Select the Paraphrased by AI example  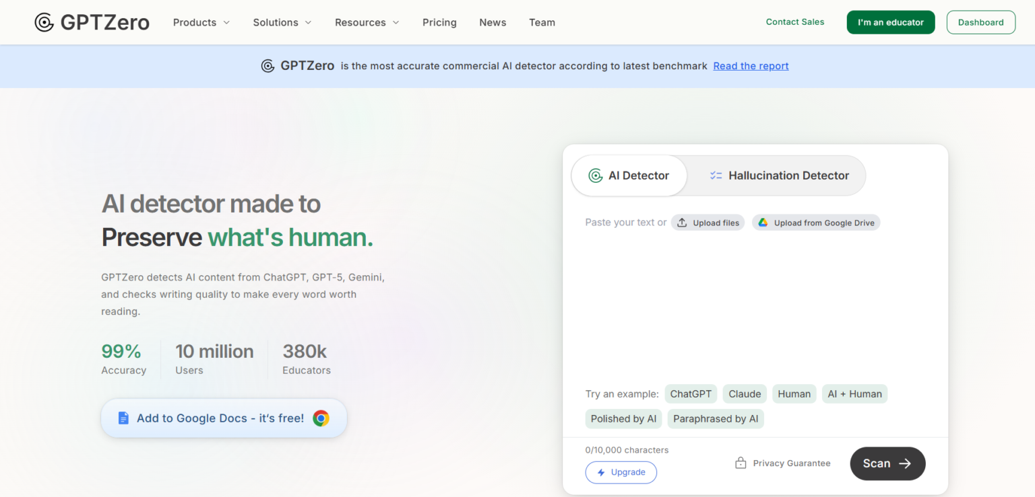(715, 418)
